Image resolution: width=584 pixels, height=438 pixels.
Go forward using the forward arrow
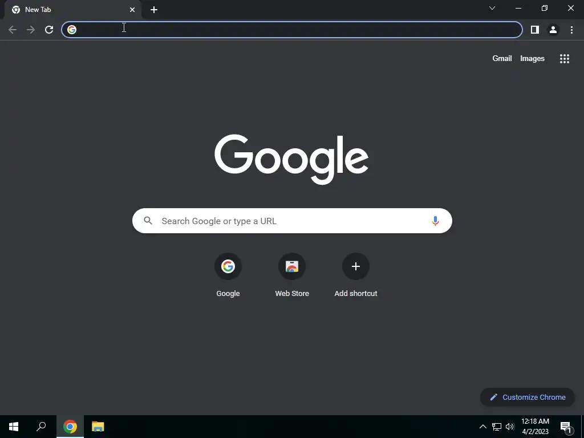31,30
